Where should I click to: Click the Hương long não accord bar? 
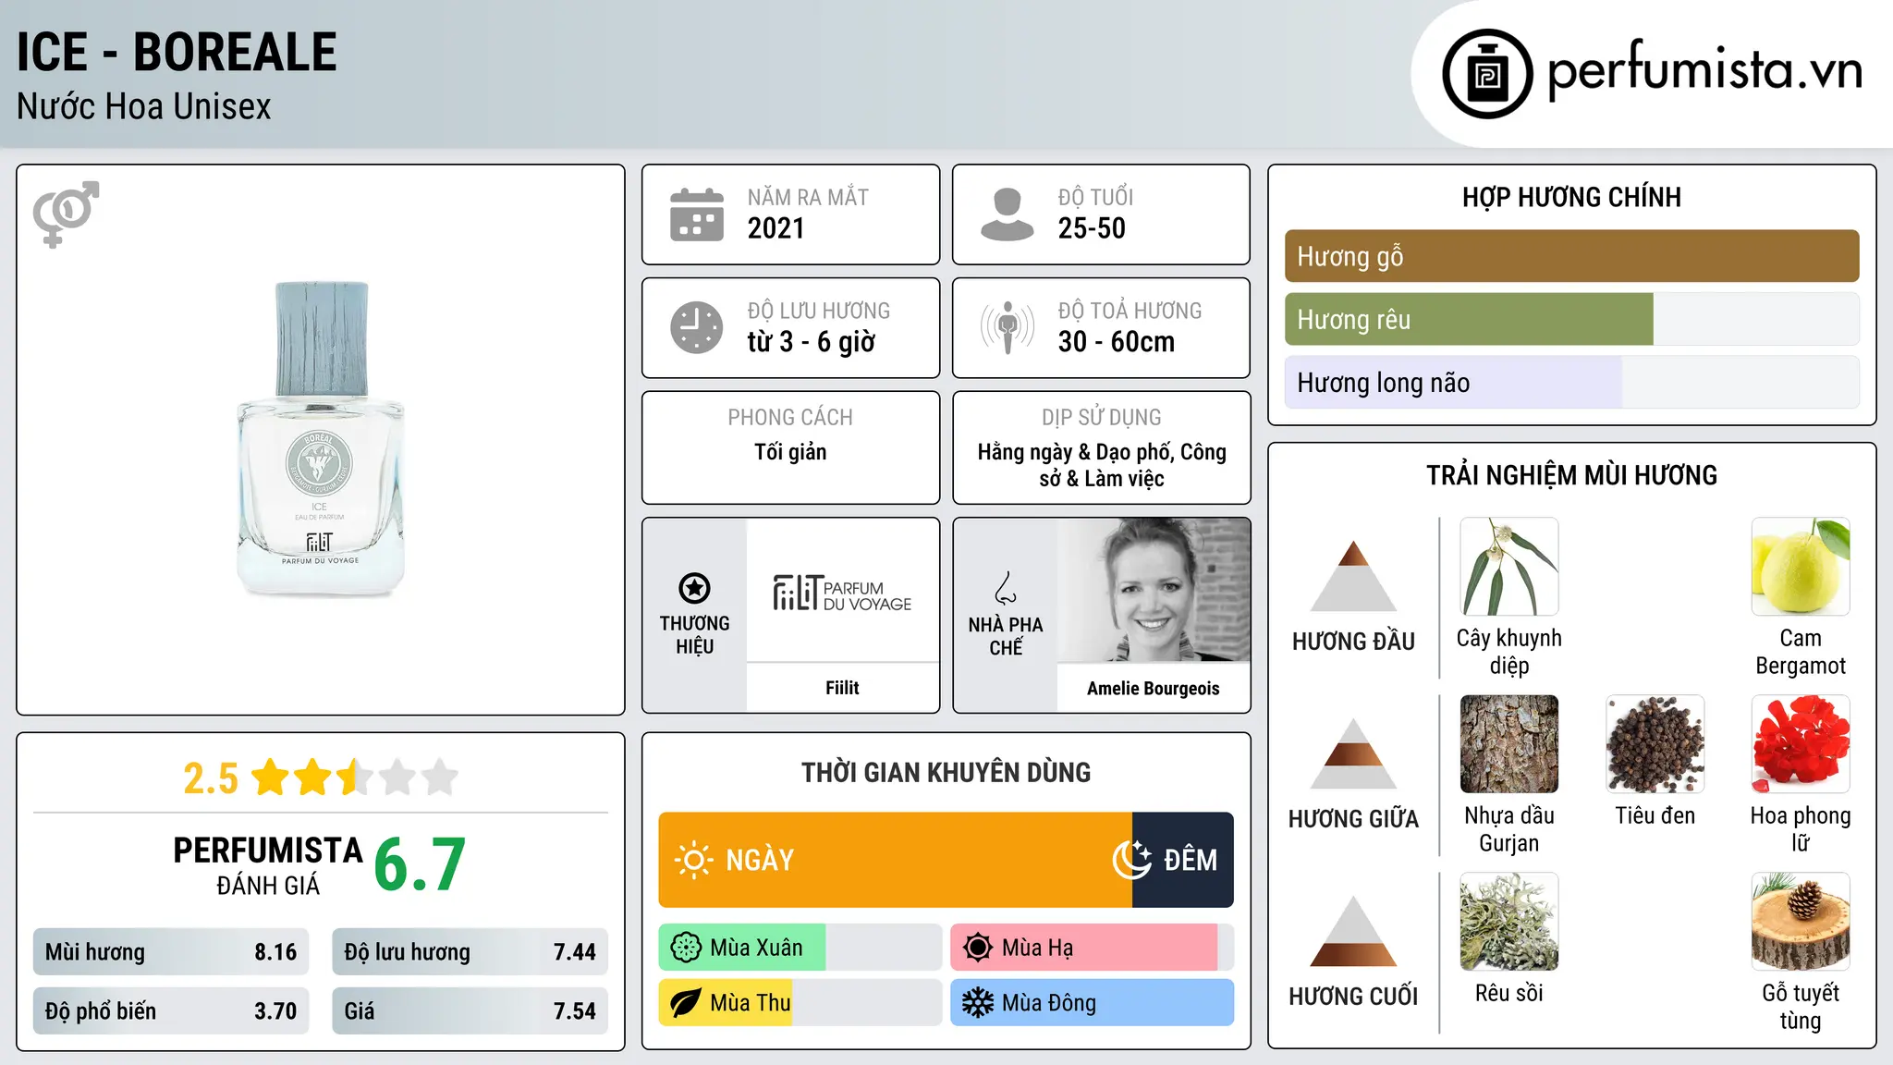tap(1572, 382)
